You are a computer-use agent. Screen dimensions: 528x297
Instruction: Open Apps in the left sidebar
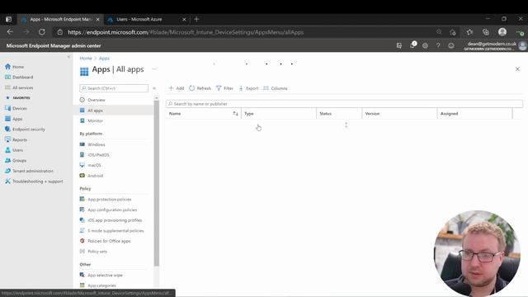pyautogui.click(x=13, y=119)
